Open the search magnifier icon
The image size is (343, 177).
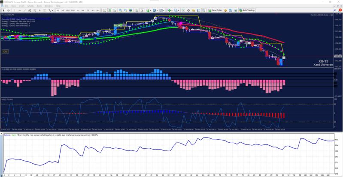click(x=334, y=10)
